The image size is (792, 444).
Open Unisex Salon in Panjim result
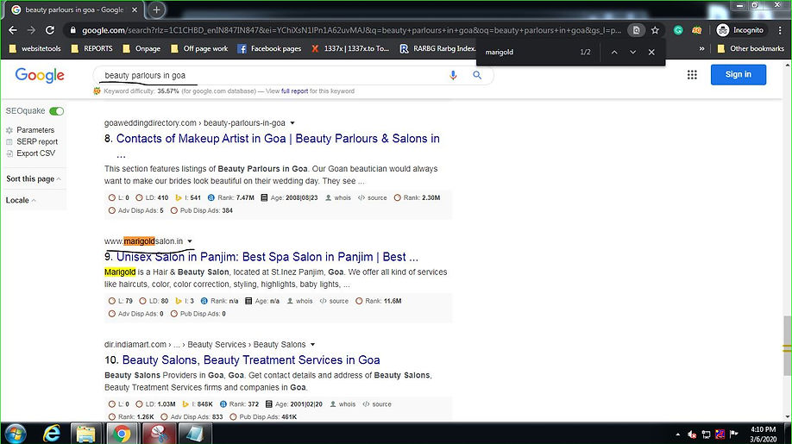point(267,257)
